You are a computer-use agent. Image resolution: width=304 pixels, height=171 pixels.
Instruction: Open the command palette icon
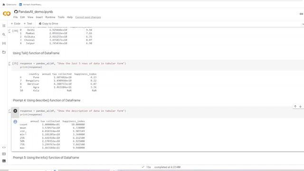(4, 154)
